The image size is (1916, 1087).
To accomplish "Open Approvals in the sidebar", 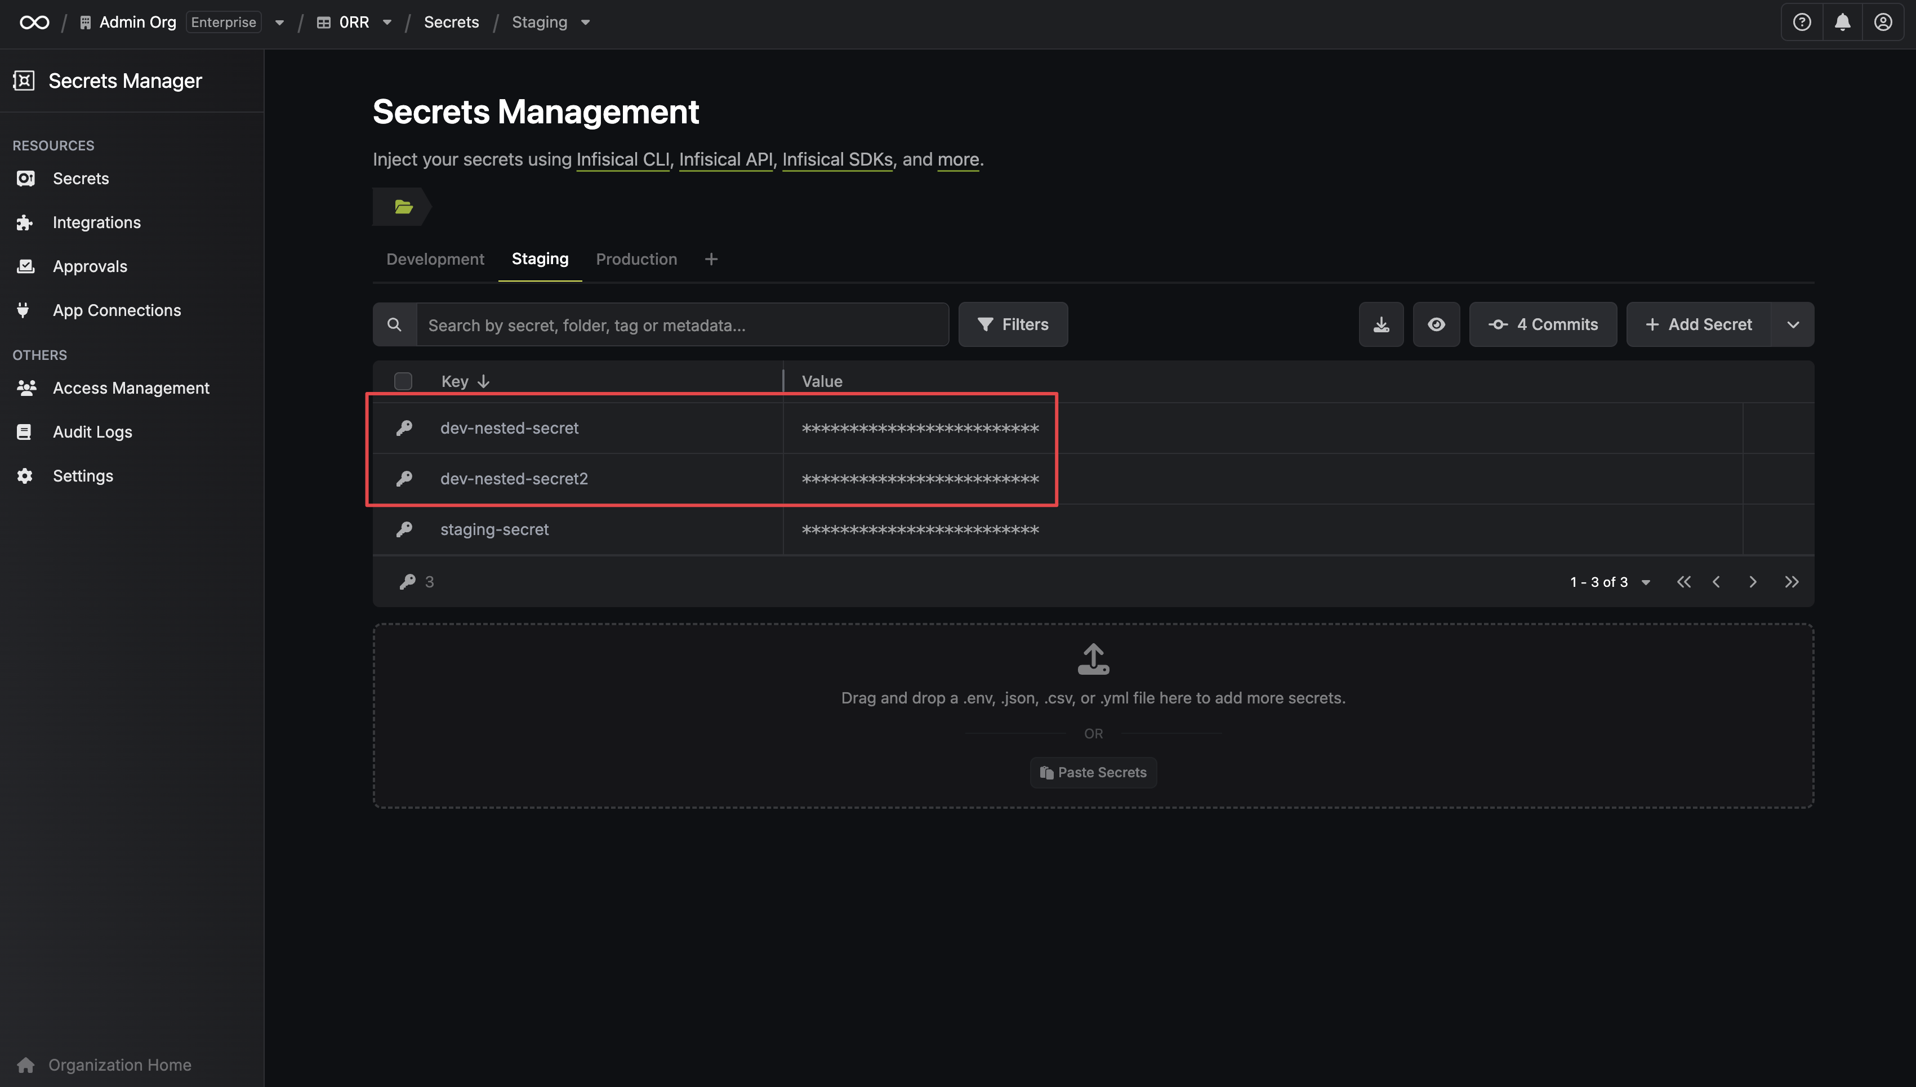I will (x=90, y=266).
